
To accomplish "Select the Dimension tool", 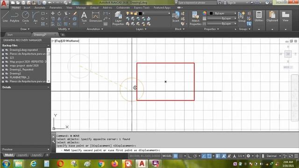I will coord(95,17).
